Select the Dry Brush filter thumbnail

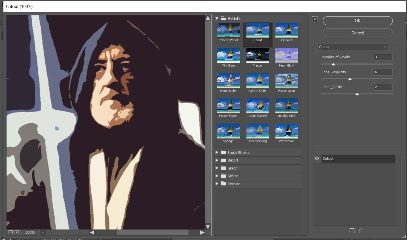pos(286,30)
